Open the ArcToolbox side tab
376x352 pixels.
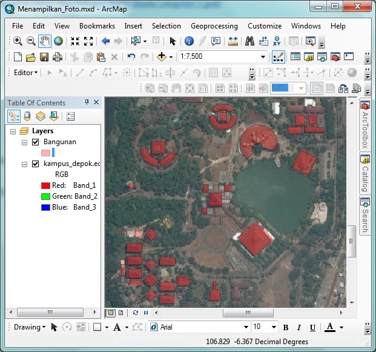click(x=365, y=125)
